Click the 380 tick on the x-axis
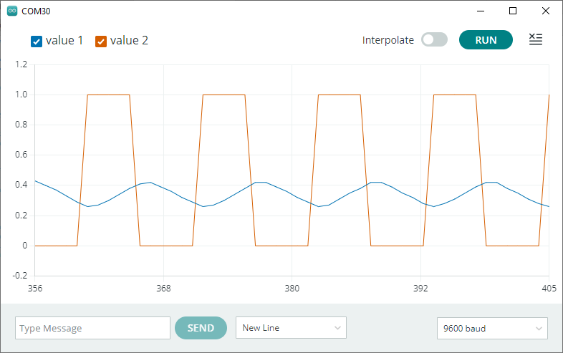The height and width of the screenshot is (353, 563). tap(292, 289)
